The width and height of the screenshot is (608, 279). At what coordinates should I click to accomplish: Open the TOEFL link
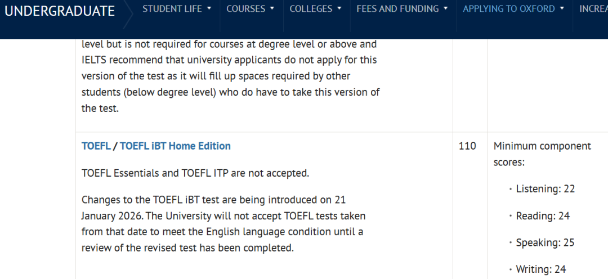click(x=96, y=146)
